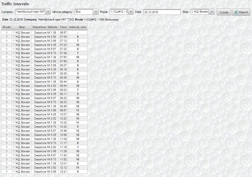Viewport: 252px width, 177px height.
Task: Expand the Vehicle category dropdown
Action: (96, 12)
